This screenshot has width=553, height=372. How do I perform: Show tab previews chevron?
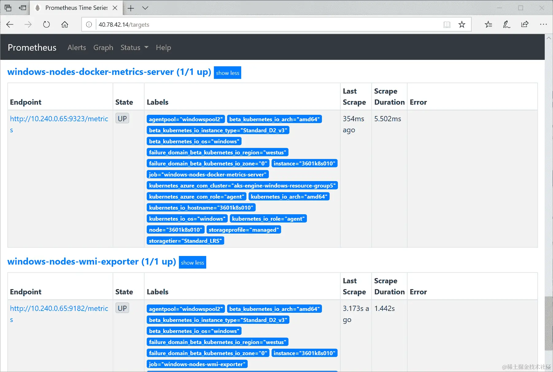(x=145, y=8)
